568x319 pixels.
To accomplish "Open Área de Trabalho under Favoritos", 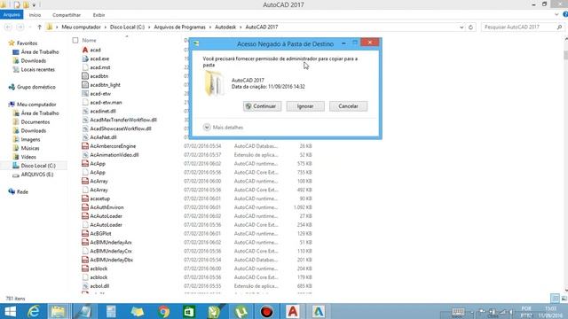I will click(39, 52).
